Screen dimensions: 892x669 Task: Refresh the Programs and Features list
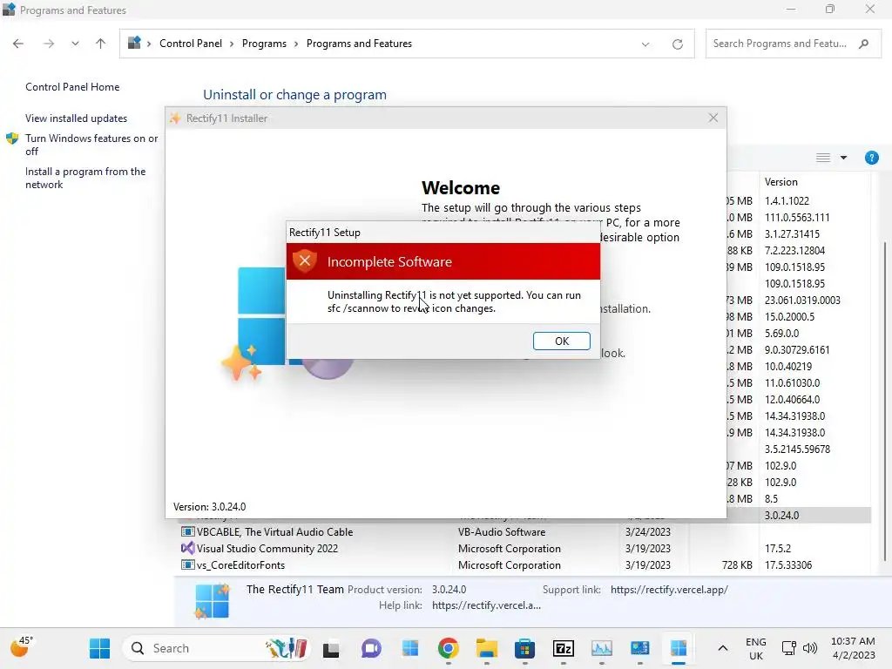pyautogui.click(x=678, y=44)
